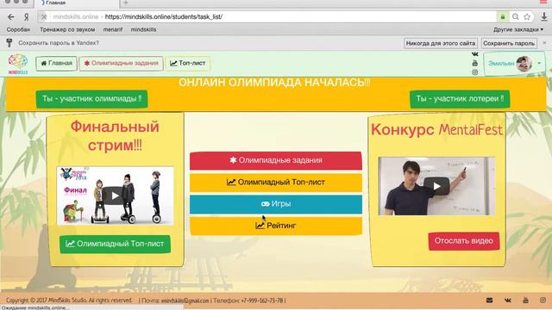The width and height of the screenshot is (552, 310).
Task: Click the Финальный стрим!!! heading
Action: click(115, 136)
